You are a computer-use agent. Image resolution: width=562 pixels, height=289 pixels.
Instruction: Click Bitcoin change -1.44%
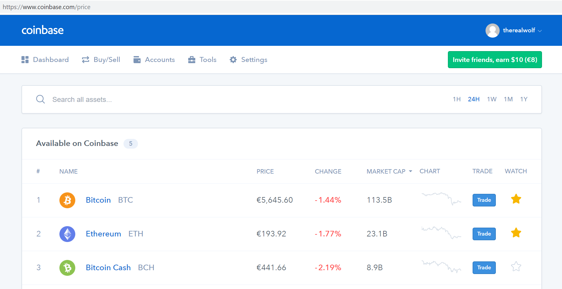coord(328,200)
